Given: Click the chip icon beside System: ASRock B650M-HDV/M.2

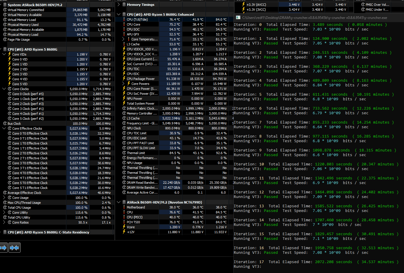Looking at the screenshot, I should coord(5,5).
